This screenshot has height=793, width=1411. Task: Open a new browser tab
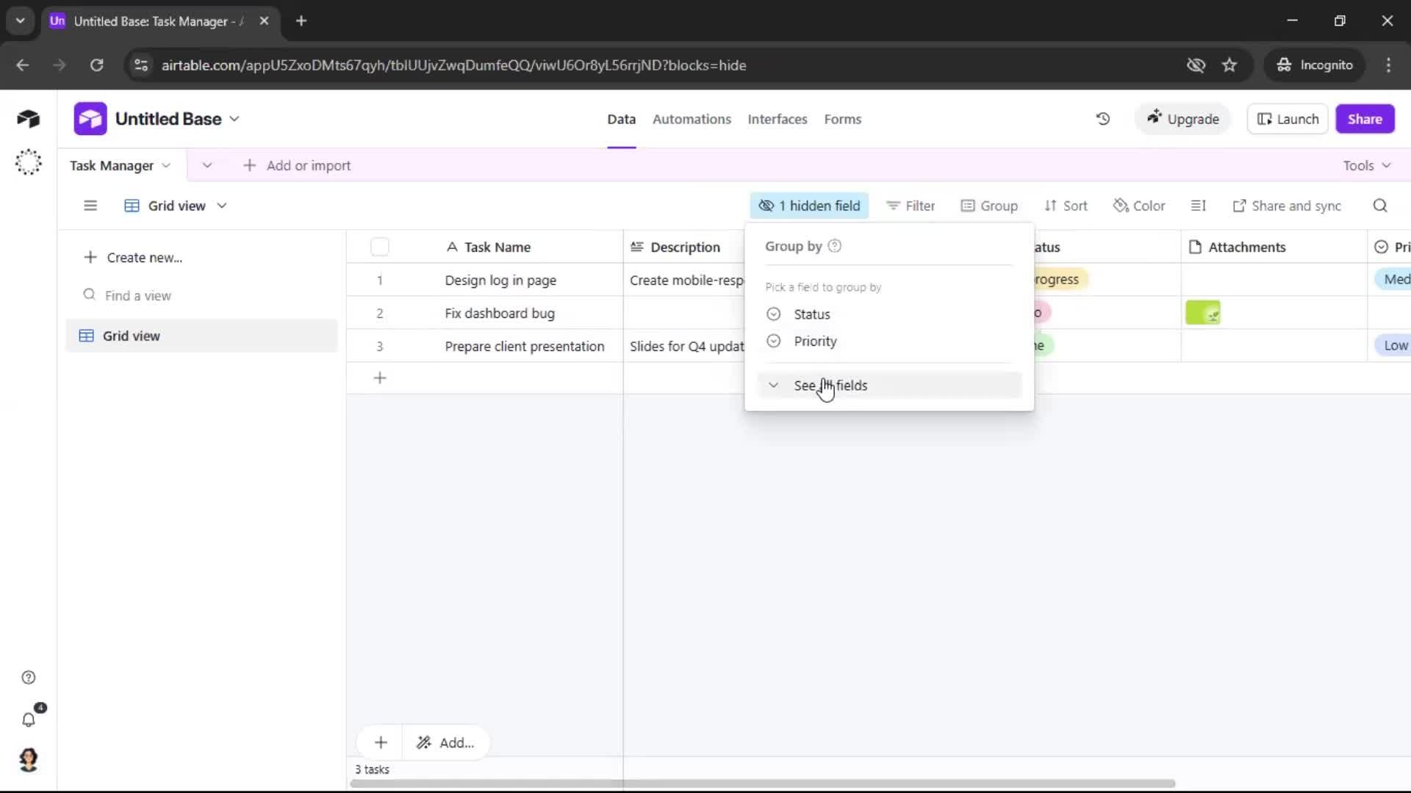point(301,21)
